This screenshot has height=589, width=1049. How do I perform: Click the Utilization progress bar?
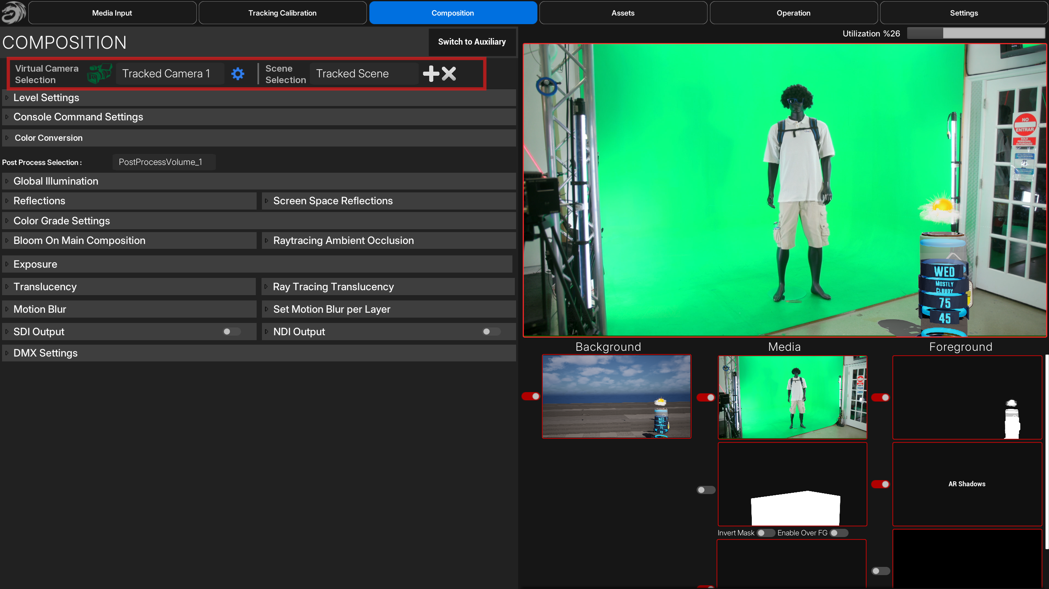click(976, 33)
